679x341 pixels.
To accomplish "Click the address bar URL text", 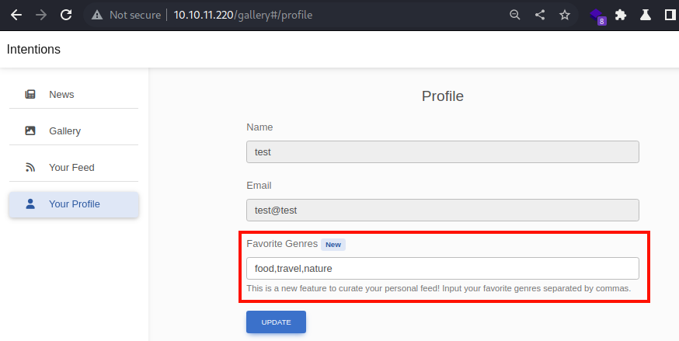I will [243, 15].
